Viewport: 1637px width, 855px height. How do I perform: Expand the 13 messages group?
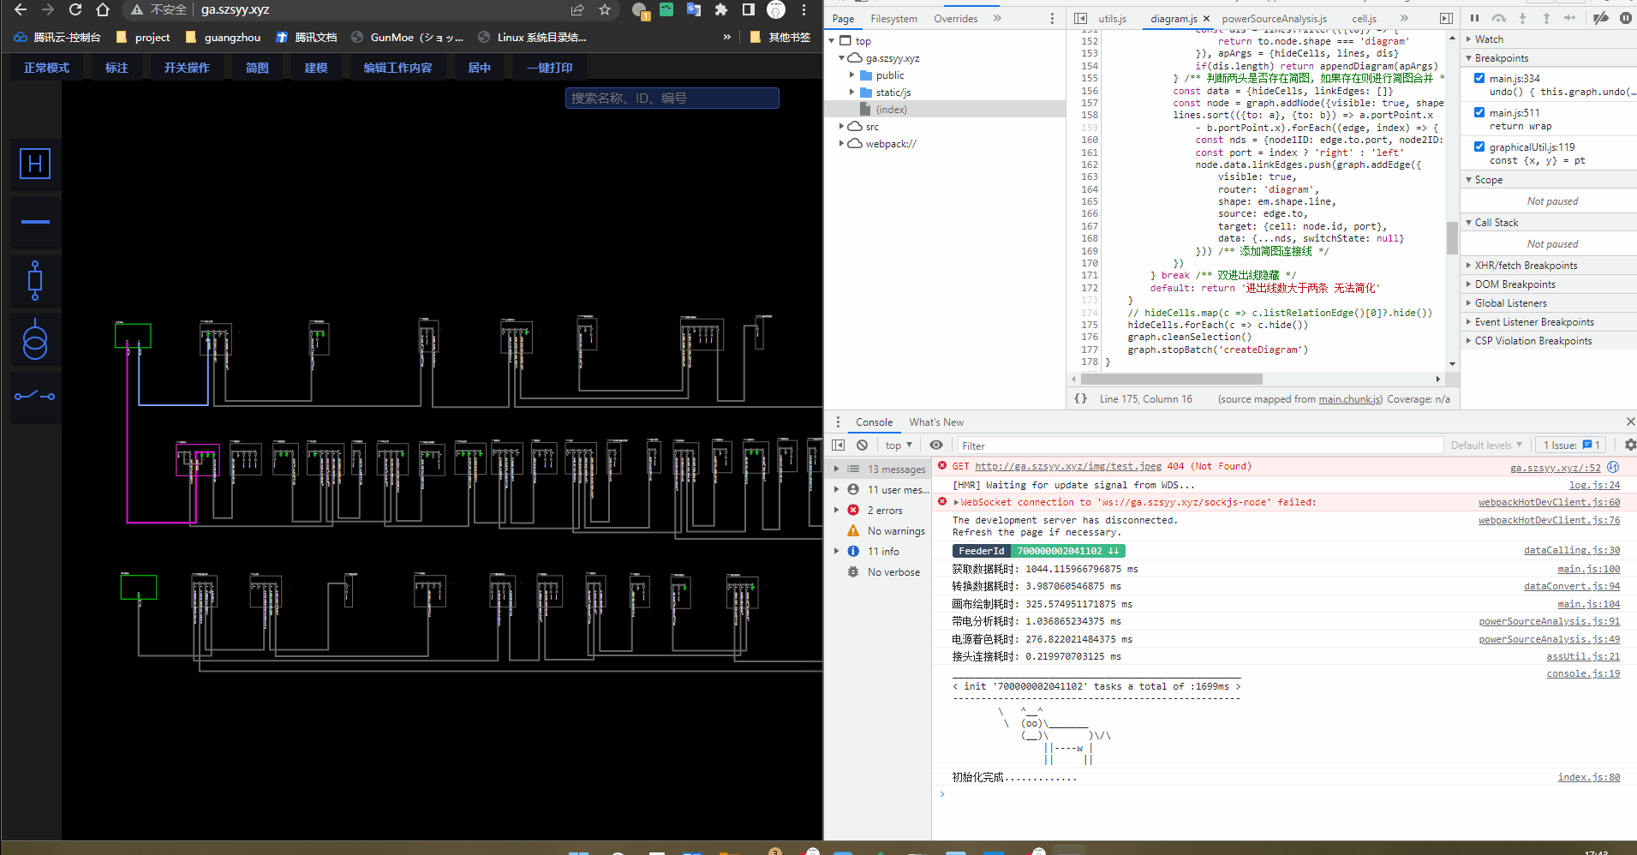[x=836, y=469]
